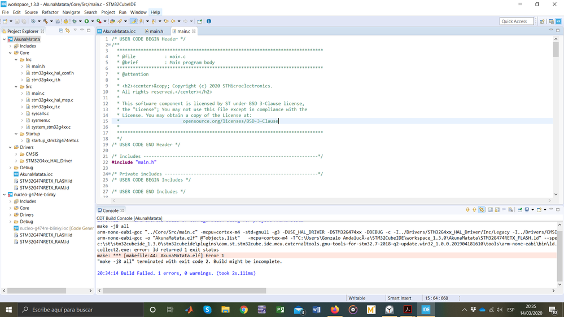Select syscalls.c in the Src folder

40,113
